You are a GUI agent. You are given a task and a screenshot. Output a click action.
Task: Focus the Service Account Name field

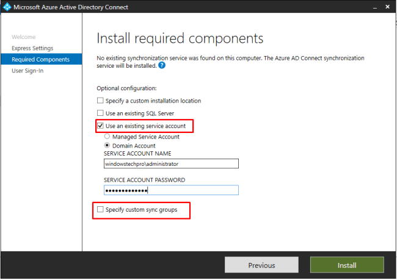tap(171, 163)
